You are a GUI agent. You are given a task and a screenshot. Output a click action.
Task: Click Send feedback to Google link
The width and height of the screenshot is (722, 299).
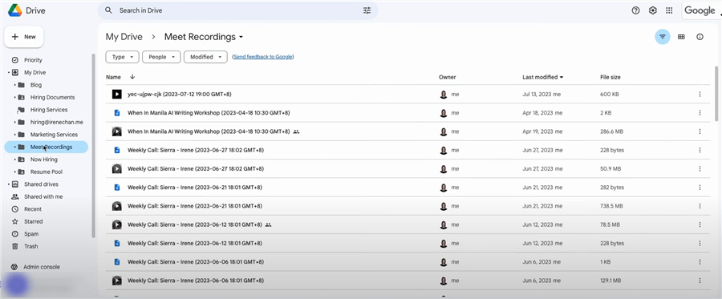[263, 57]
